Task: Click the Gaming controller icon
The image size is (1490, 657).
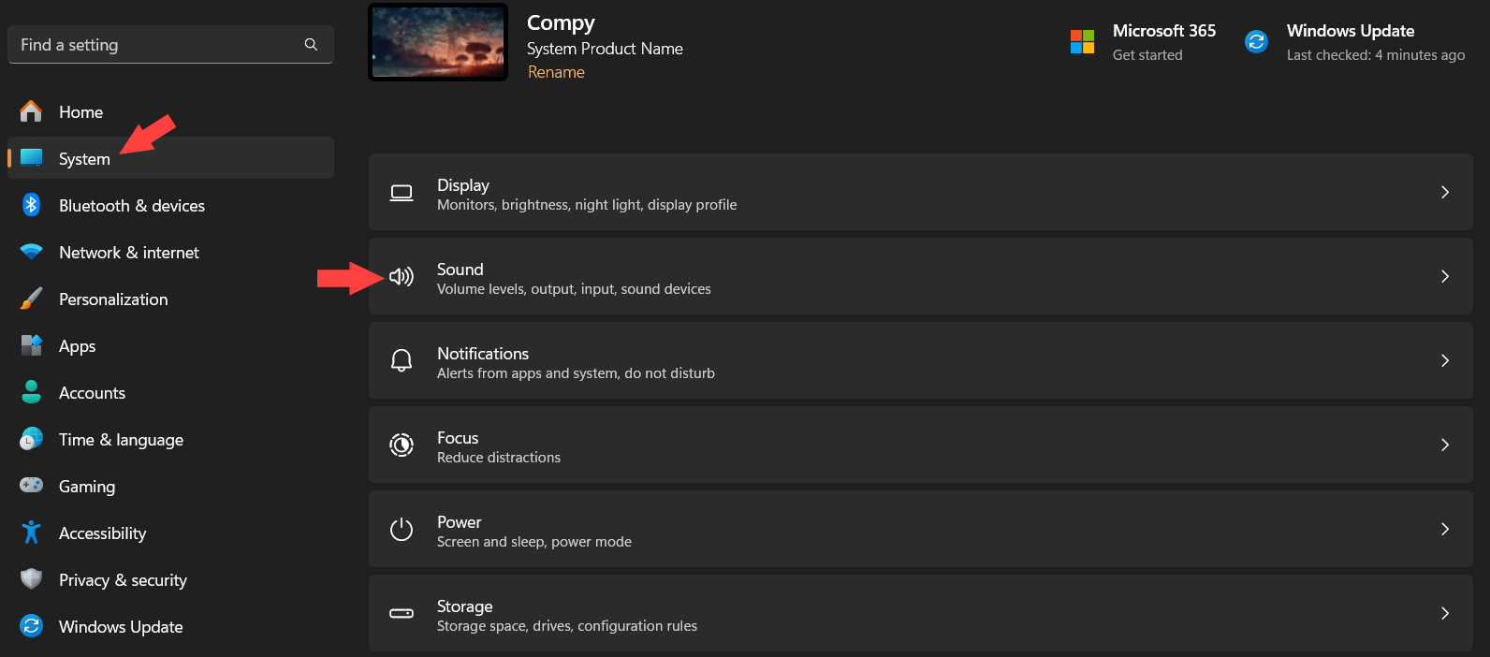Action: [x=31, y=485]
